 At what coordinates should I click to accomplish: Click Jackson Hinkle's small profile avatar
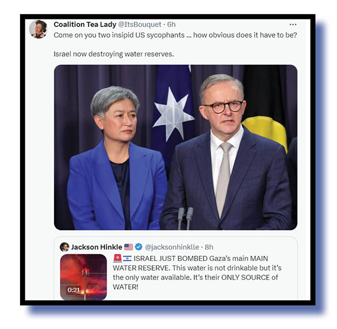tap(64, 247)
